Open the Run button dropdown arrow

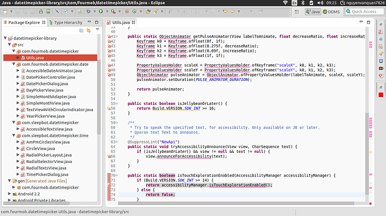click(x=107, y=11)
